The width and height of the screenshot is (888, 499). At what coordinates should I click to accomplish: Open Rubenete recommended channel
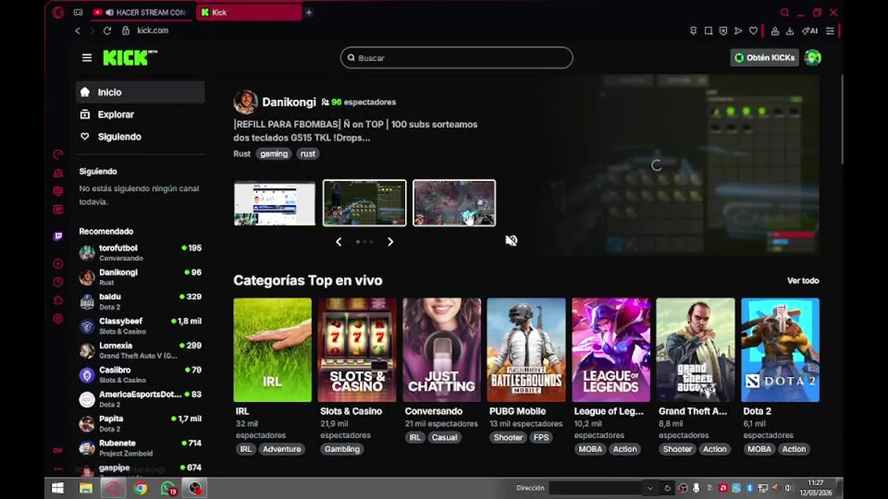click(x=140, y=448)
